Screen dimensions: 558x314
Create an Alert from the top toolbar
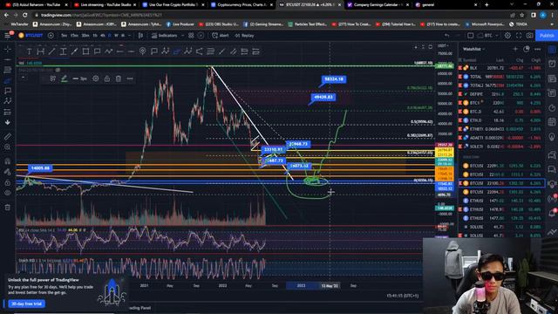(221, 36)
